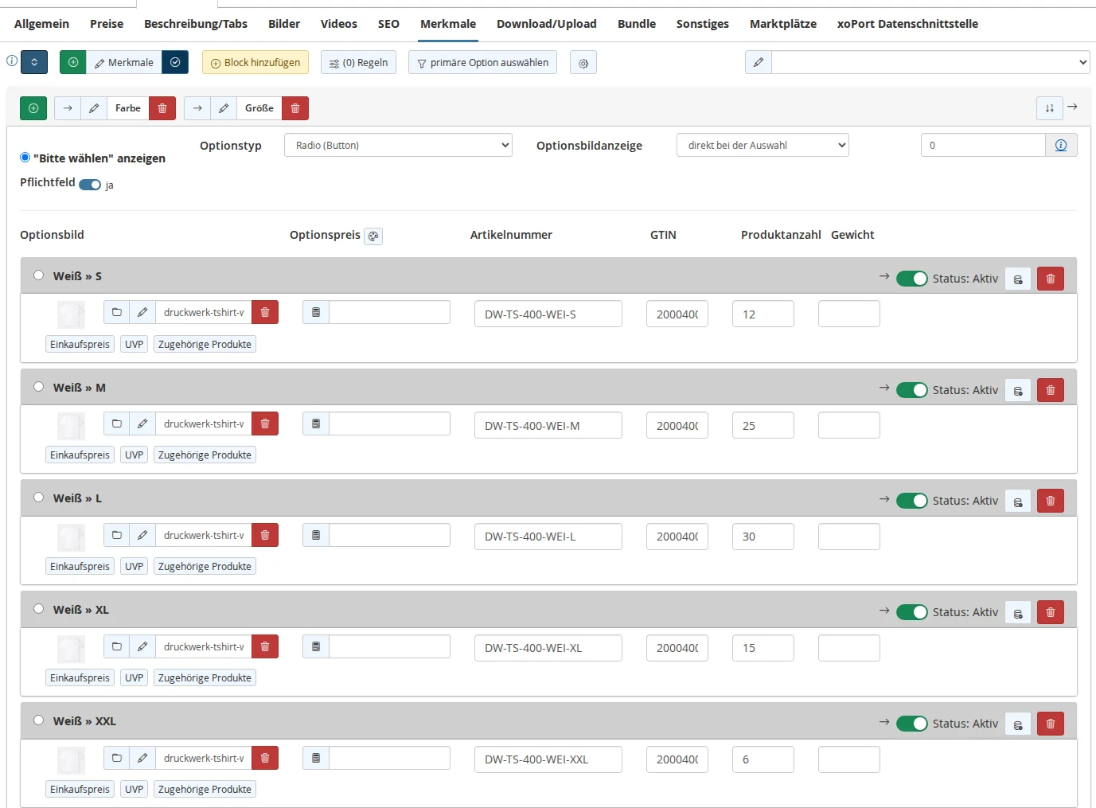Select the "Bitte wählen" anzeigen radio button
This screenshot has height=808, width=1096.
[x=25, y=158]
